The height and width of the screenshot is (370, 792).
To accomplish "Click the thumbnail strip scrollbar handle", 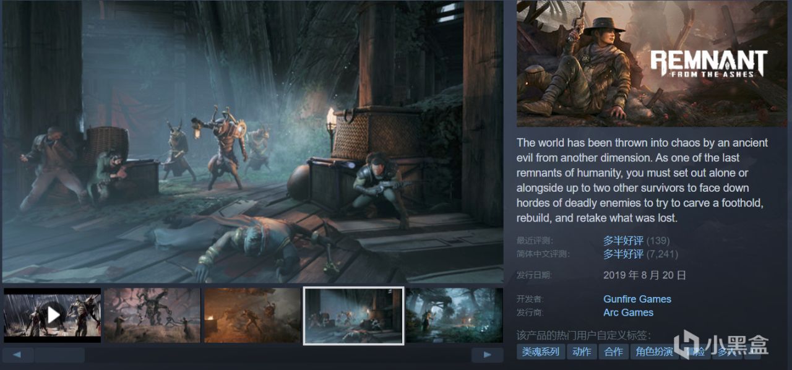I will pyautogui.click(x=59, y=355).
